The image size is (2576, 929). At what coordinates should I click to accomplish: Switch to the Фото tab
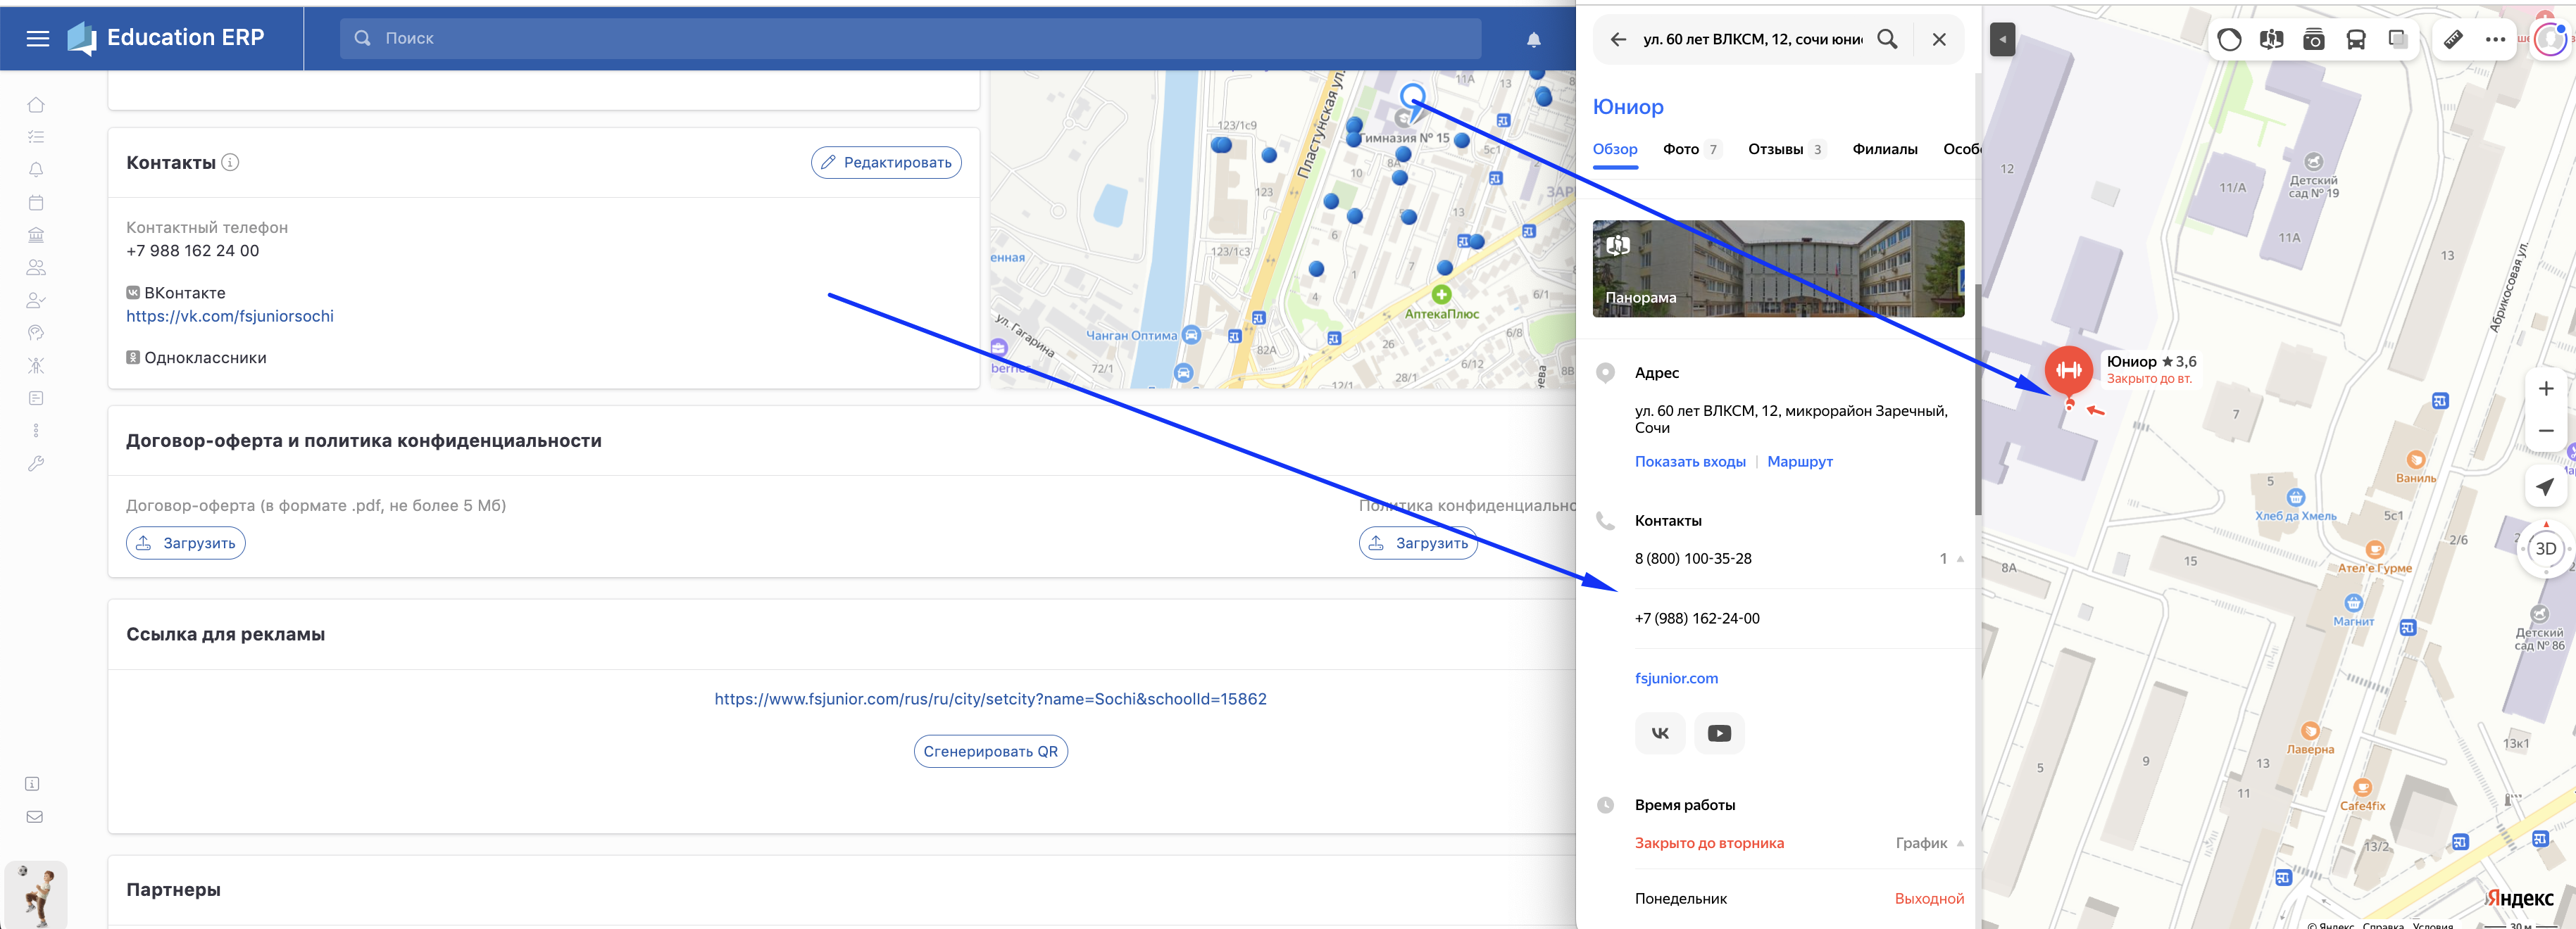point(1691,148)
